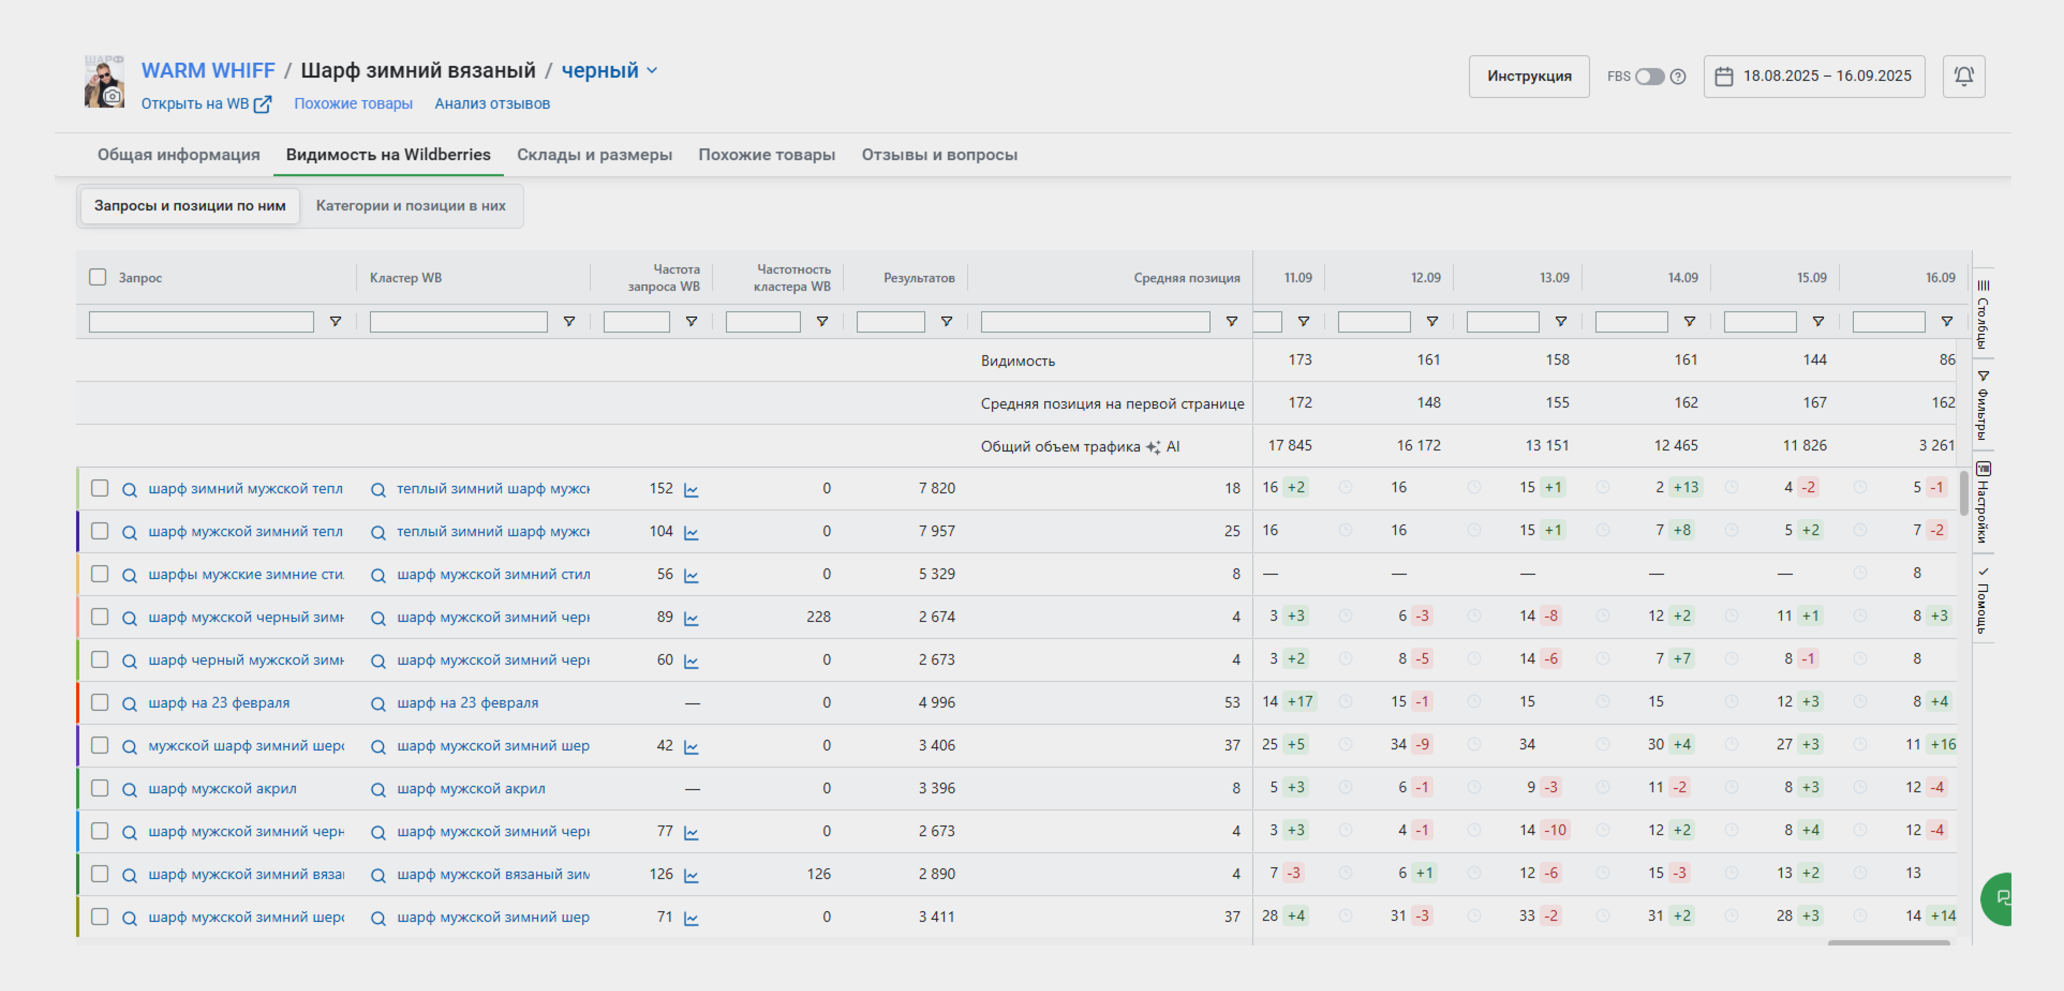Check the row шарф на 23 февраля
Screen dimensions: 2064x991
99,702
